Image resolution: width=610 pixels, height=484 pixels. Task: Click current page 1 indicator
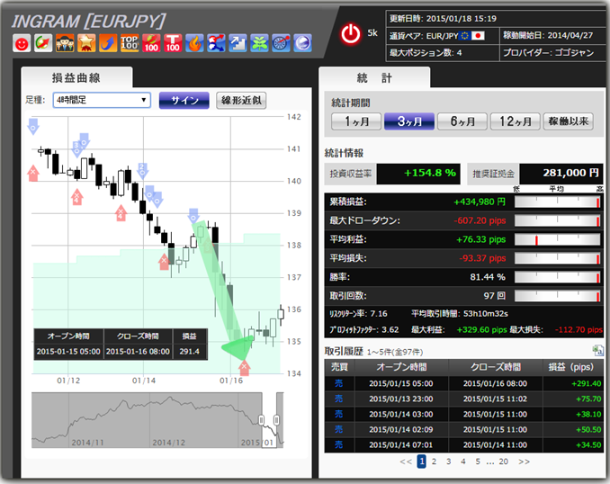(421, 462)
